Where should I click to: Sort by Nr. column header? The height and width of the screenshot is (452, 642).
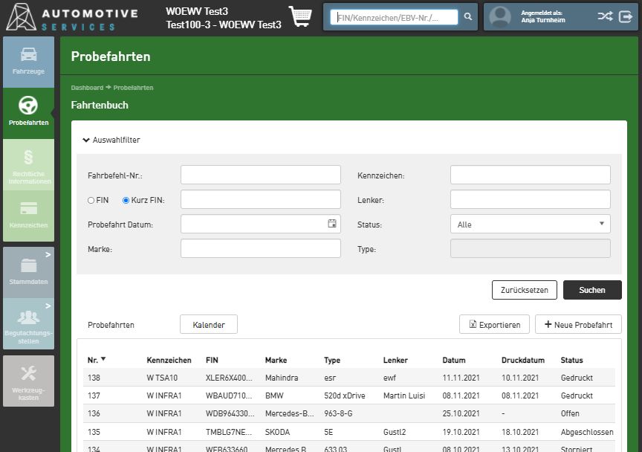[96, 360]
